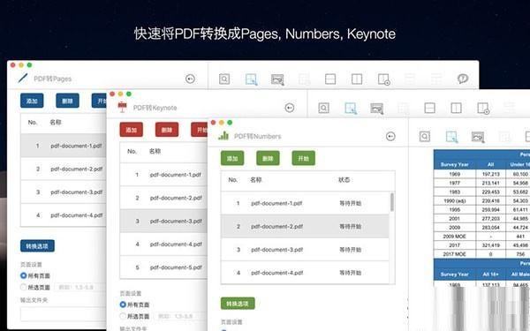The height and width of the screenshot is (331, 530).
Task: Select 所选页面 radio in PDF转Keynote window
Action: click(123, 316)
